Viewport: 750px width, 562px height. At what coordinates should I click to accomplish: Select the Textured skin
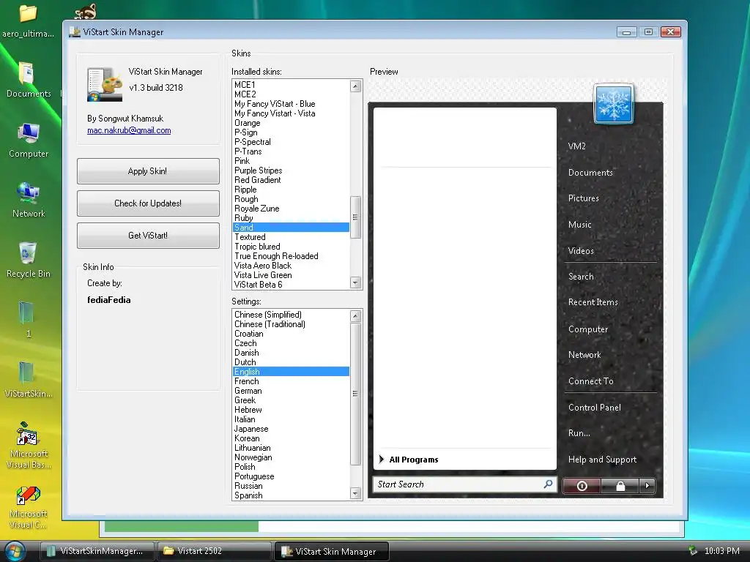point(291,237)
